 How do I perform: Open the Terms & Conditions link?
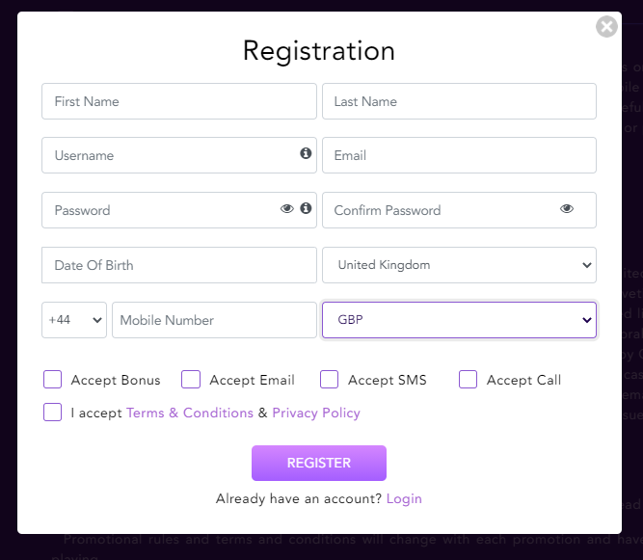190,413
